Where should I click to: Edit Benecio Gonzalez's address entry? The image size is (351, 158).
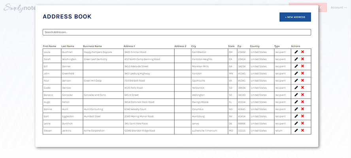point(296,95)
